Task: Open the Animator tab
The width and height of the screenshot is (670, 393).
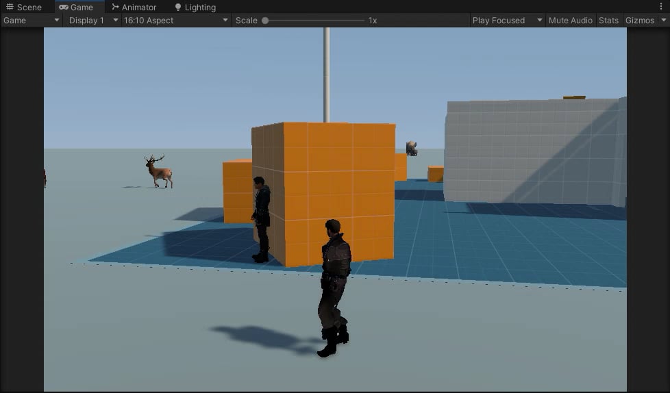Action: [x=134, y=8]
